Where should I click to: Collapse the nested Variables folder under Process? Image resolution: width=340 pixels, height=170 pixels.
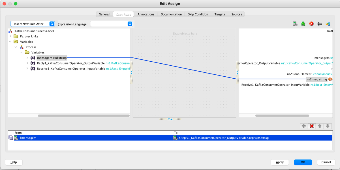22,52
